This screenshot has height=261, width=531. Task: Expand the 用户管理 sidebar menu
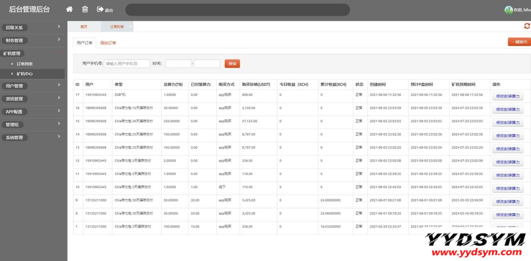point(32,86)
